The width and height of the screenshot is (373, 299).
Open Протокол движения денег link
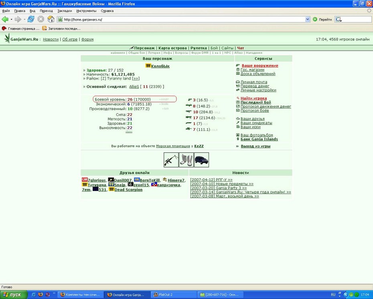coord(266,106)
